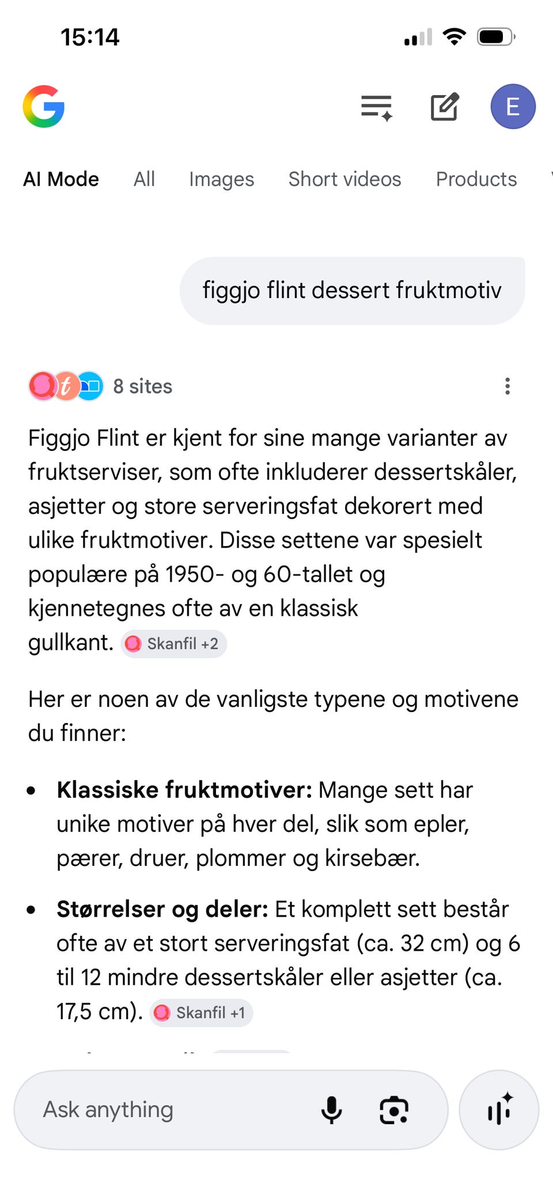Switch to the All tab
This screenshot has width=553, height=1198.
[x=144, y=179]
